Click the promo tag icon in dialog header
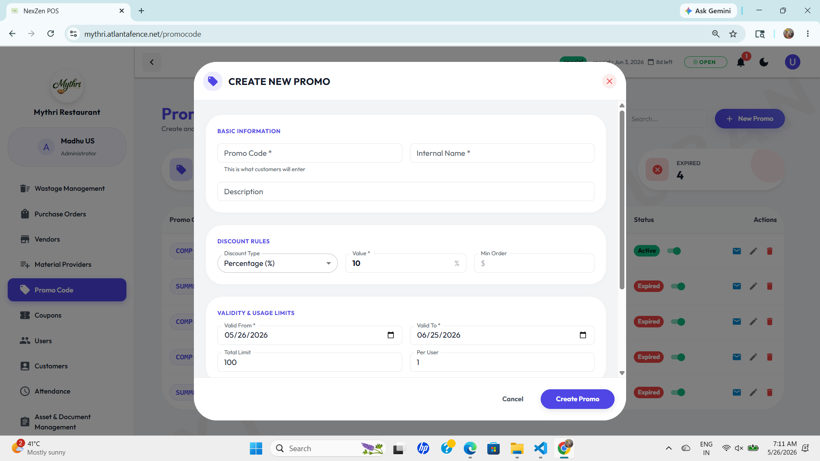Image resolution: width=820 pixels, height=461 pixels. [213, 81]
